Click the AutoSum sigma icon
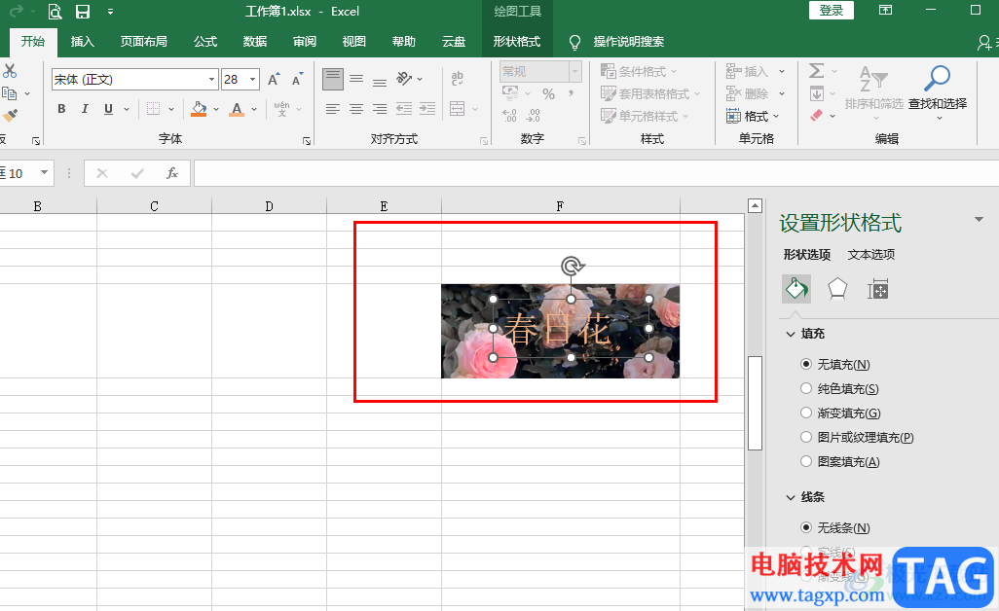Viewport: 999px width, 611px height. tap(817, 71)
